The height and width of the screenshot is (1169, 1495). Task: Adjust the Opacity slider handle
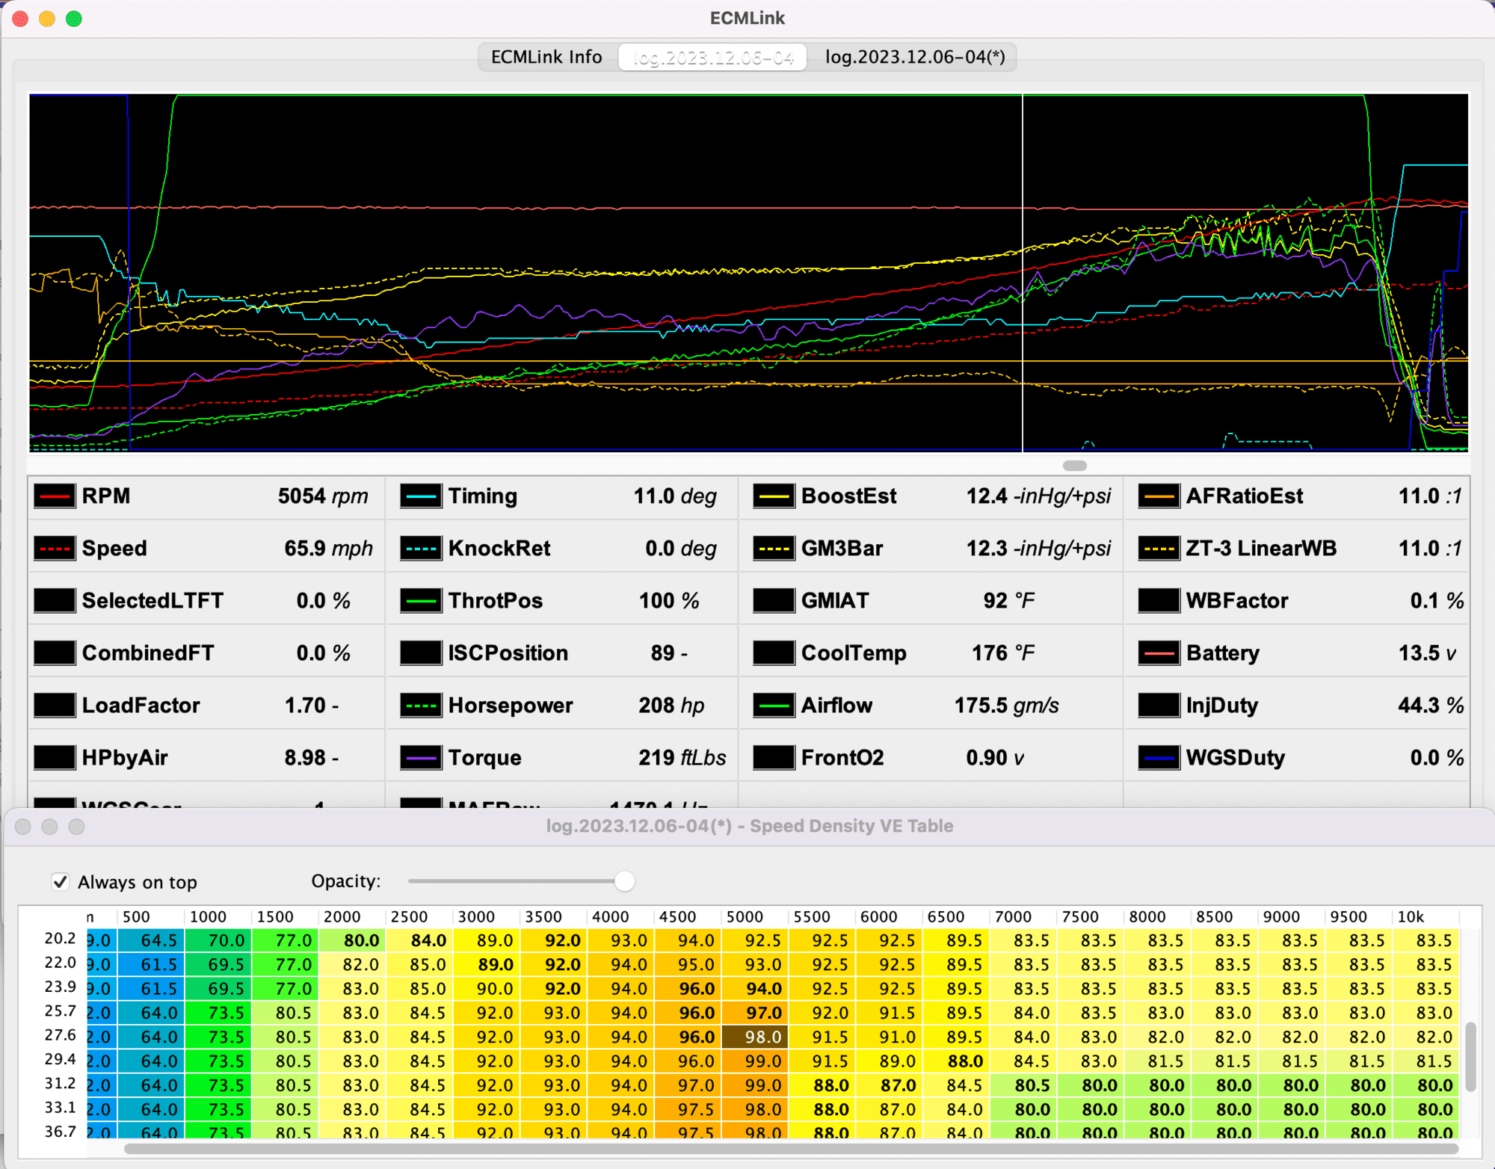(x=624, y=881)
